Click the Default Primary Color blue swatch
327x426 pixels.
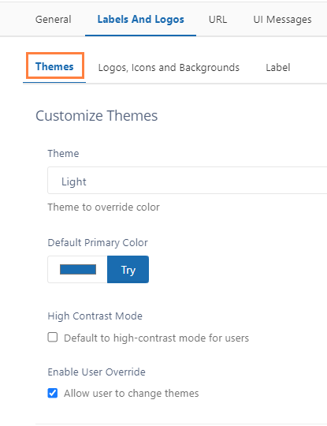78,270
